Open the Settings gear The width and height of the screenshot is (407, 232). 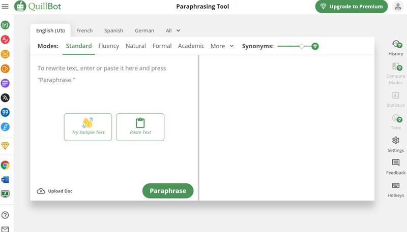(396, 145)
